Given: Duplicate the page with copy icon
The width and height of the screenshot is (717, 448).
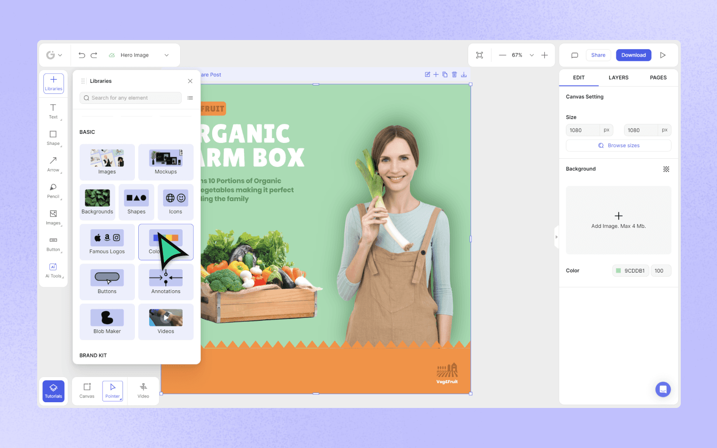Looking at the screenshot, I should tap(445, 74).
